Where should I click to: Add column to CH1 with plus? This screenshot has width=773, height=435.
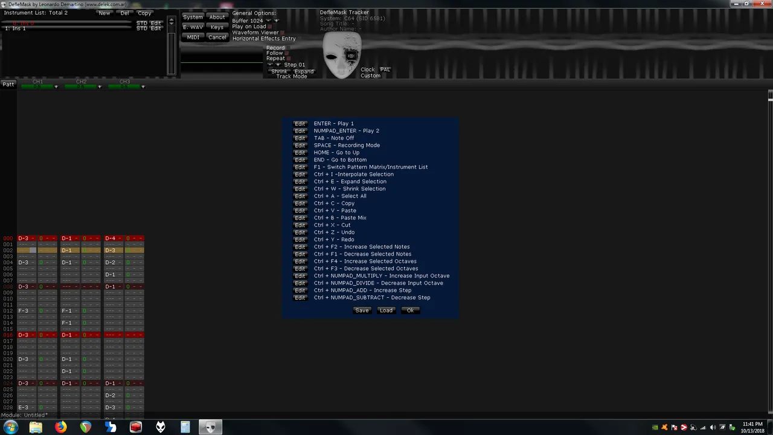pyautogui.click(x=56, y=87)
